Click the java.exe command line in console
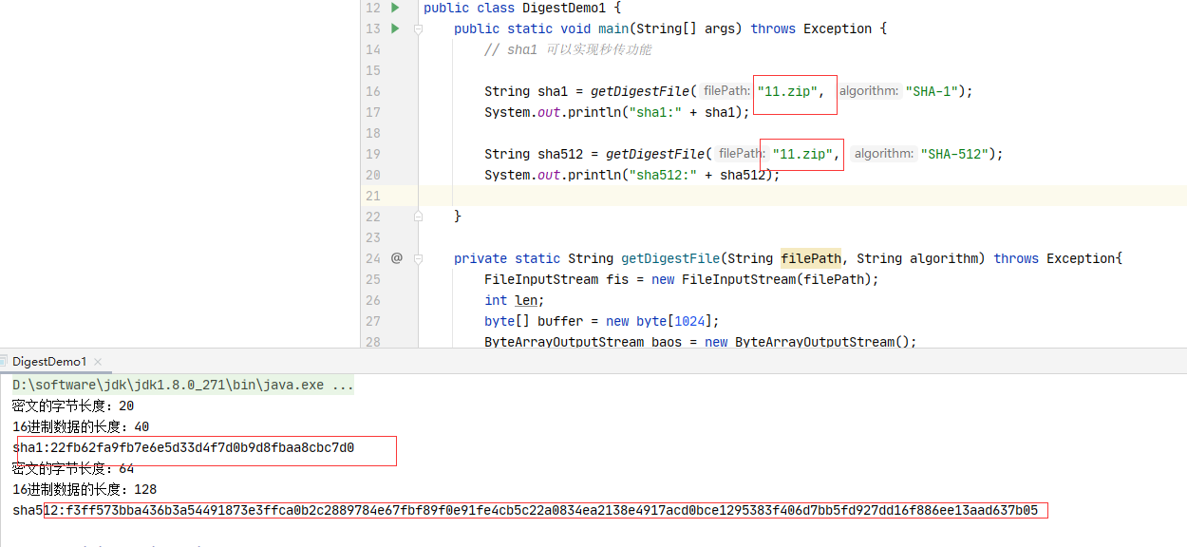This screenshot has width=1187, height=547. tap(183, 386)
